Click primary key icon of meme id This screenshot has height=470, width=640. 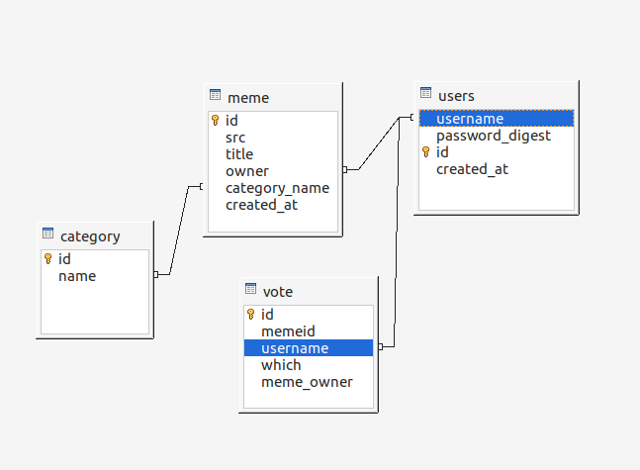pos(215,121)
